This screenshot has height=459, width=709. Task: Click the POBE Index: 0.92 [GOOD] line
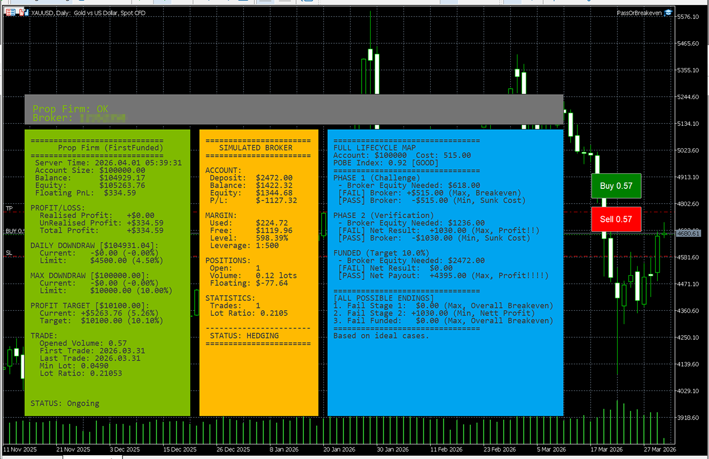point(386,163)
